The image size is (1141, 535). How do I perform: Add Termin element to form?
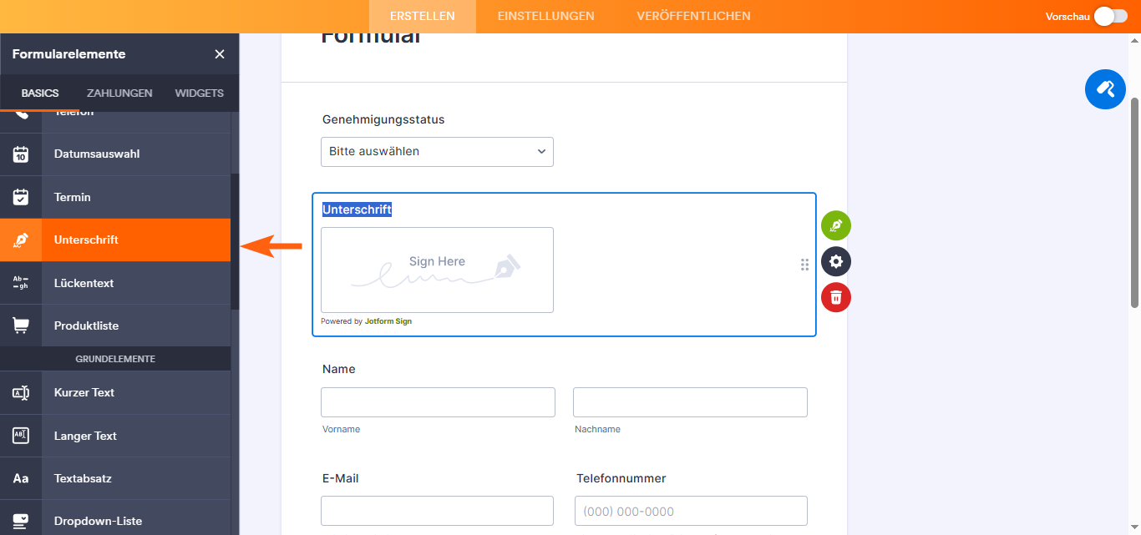coord(115,197)
